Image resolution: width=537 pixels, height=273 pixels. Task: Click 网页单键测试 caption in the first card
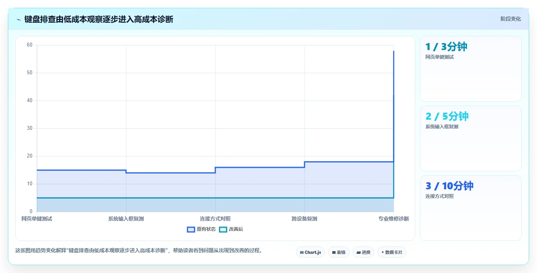[440, 57]
